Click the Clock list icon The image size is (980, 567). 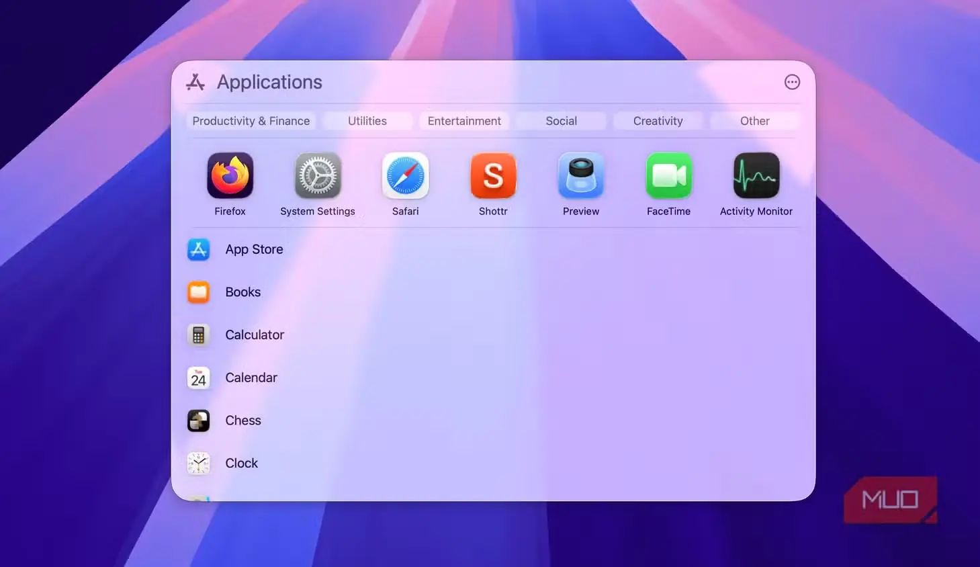tap(198, 463)
